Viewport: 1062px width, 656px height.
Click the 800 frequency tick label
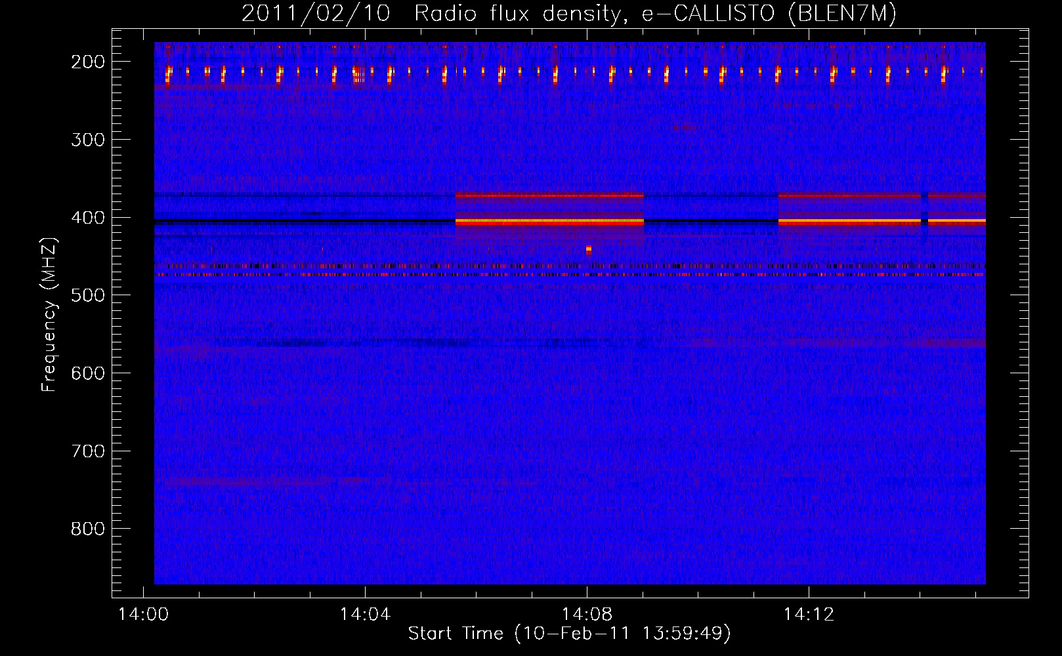(87, 529)
